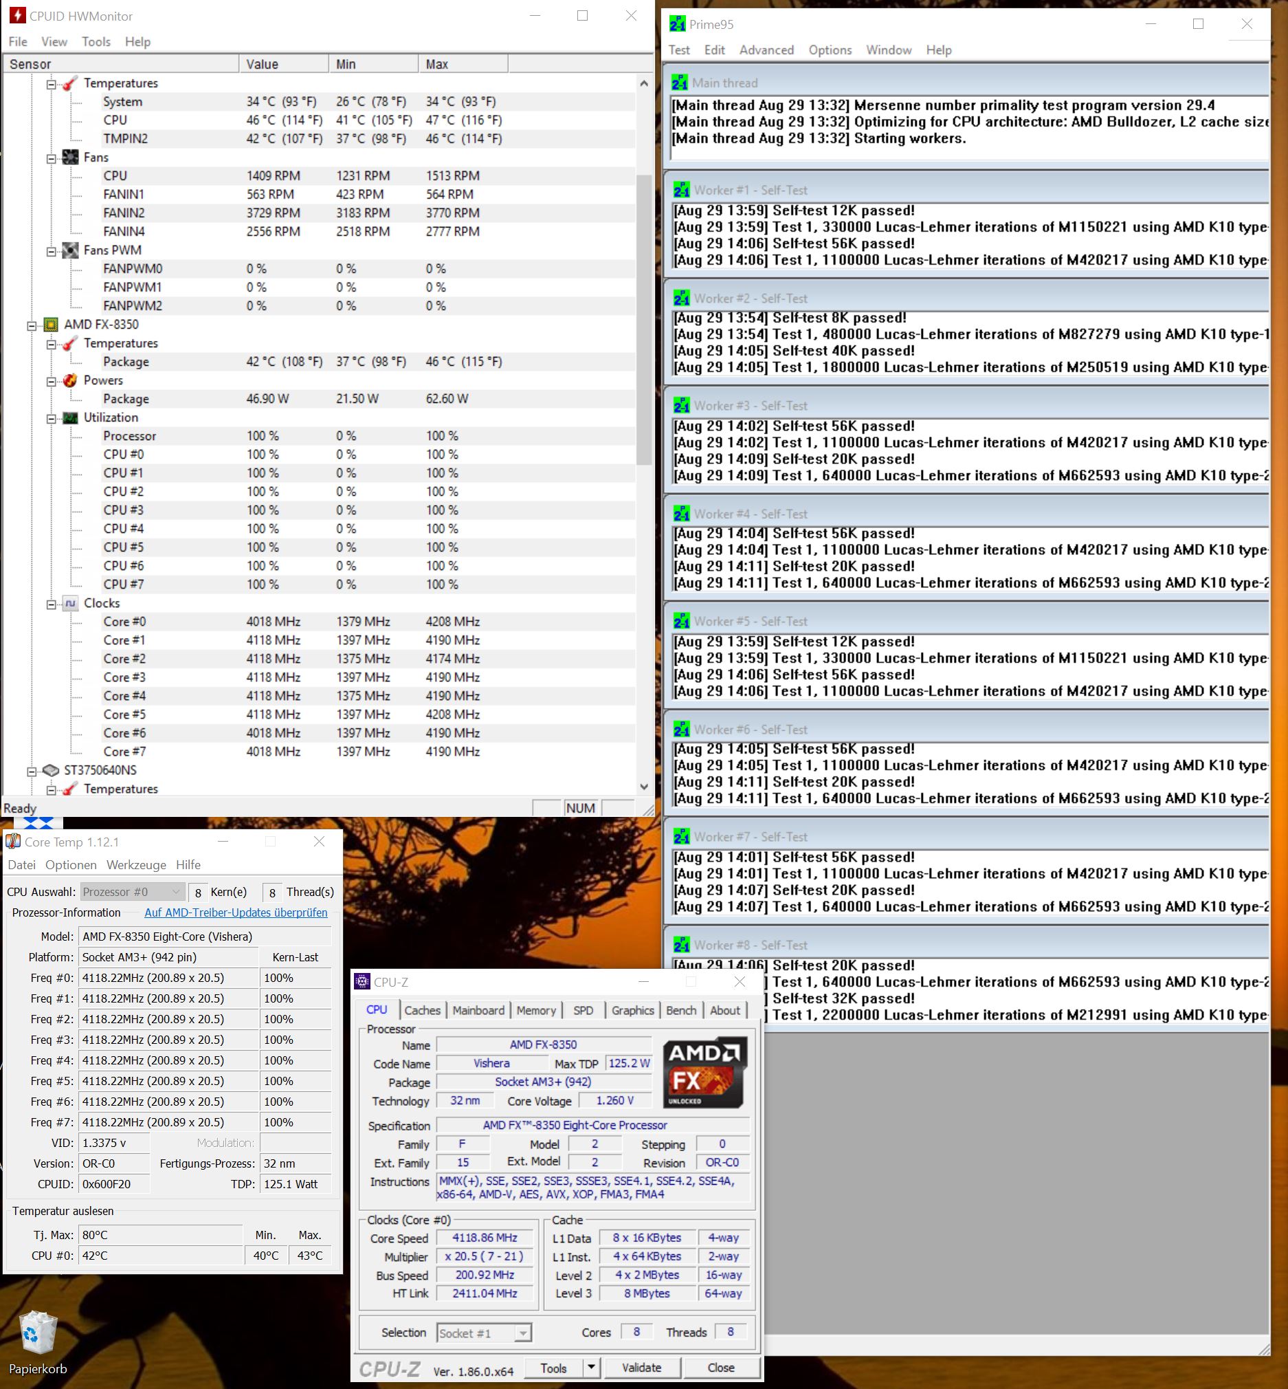Click the Worker #1 Self-Test window icon

click(682, 190)
